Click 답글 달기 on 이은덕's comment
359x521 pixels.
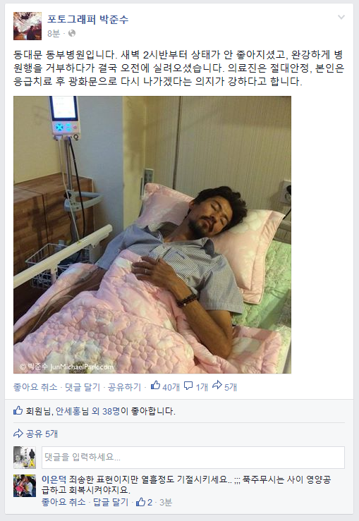point(111,502)
